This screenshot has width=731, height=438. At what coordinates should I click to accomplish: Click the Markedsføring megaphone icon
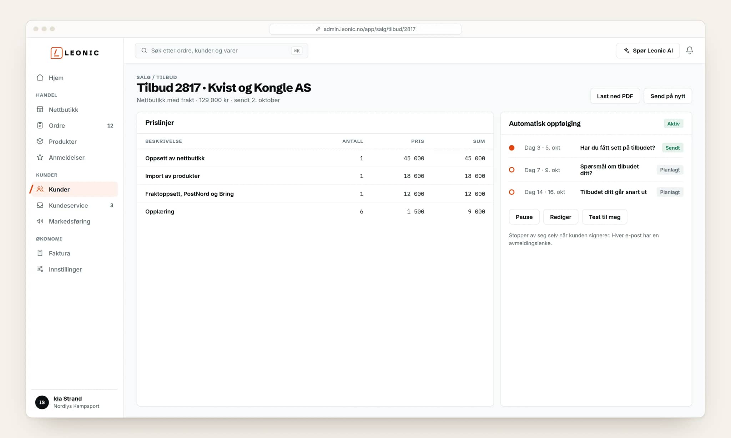(40, 221)
